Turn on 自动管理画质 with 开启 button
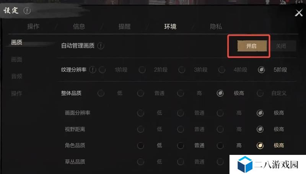 [x=252, y=46]
